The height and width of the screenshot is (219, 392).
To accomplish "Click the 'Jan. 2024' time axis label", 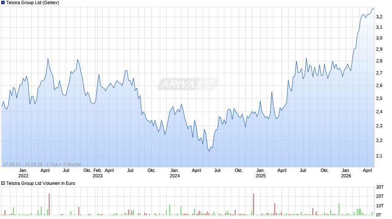I will point(174,173).
